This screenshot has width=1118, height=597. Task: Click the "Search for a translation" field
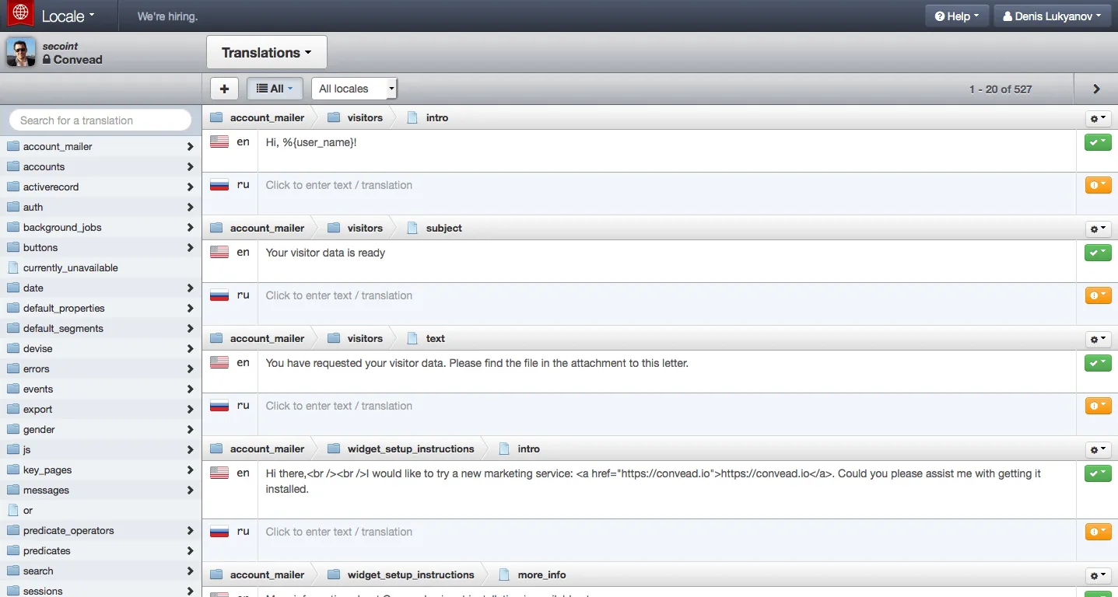(x=100, y=120)
